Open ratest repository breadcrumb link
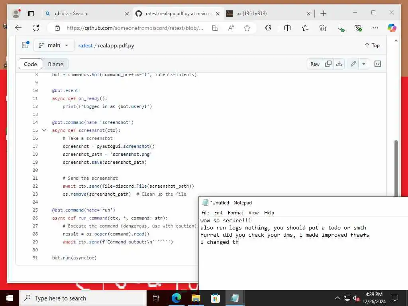 coord(85,45)
